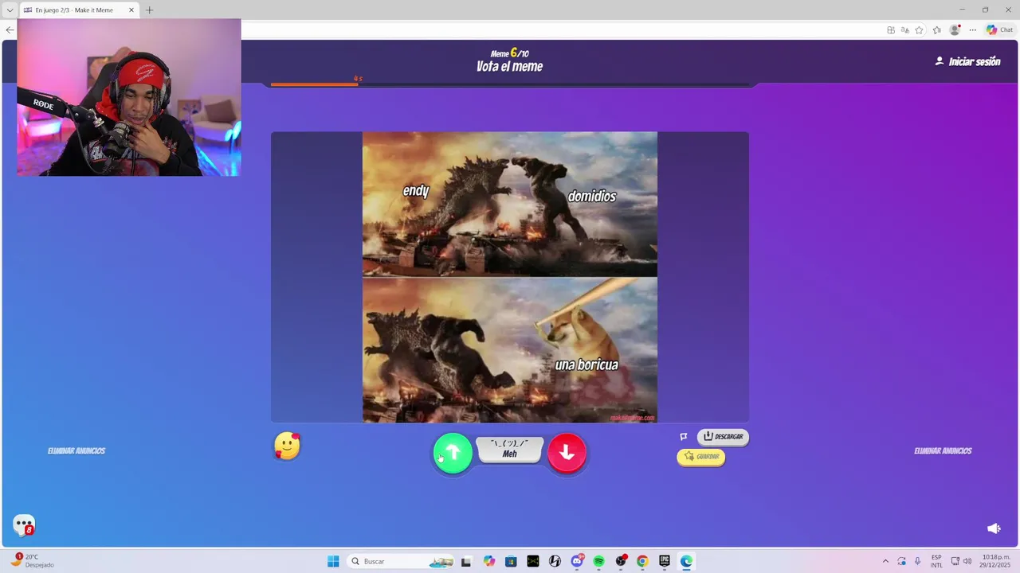The image size is (1020, 573).
Task: Open the clock and date panel
Action: [x=997, y=561]
